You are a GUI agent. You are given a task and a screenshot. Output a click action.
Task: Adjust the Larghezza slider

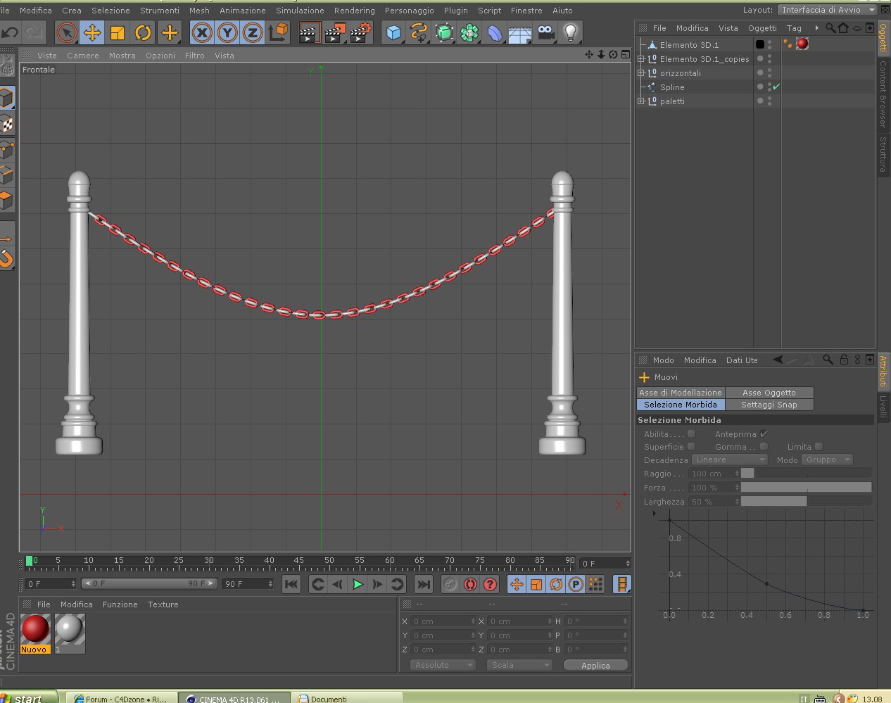(x=806, y=502)
